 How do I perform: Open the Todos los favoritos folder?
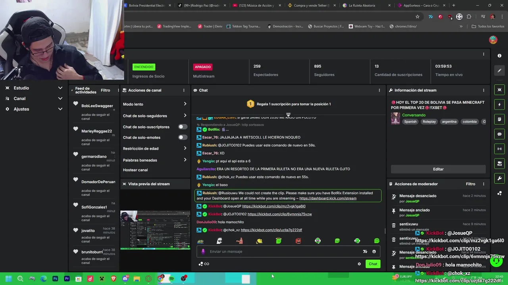pos(488,27)
